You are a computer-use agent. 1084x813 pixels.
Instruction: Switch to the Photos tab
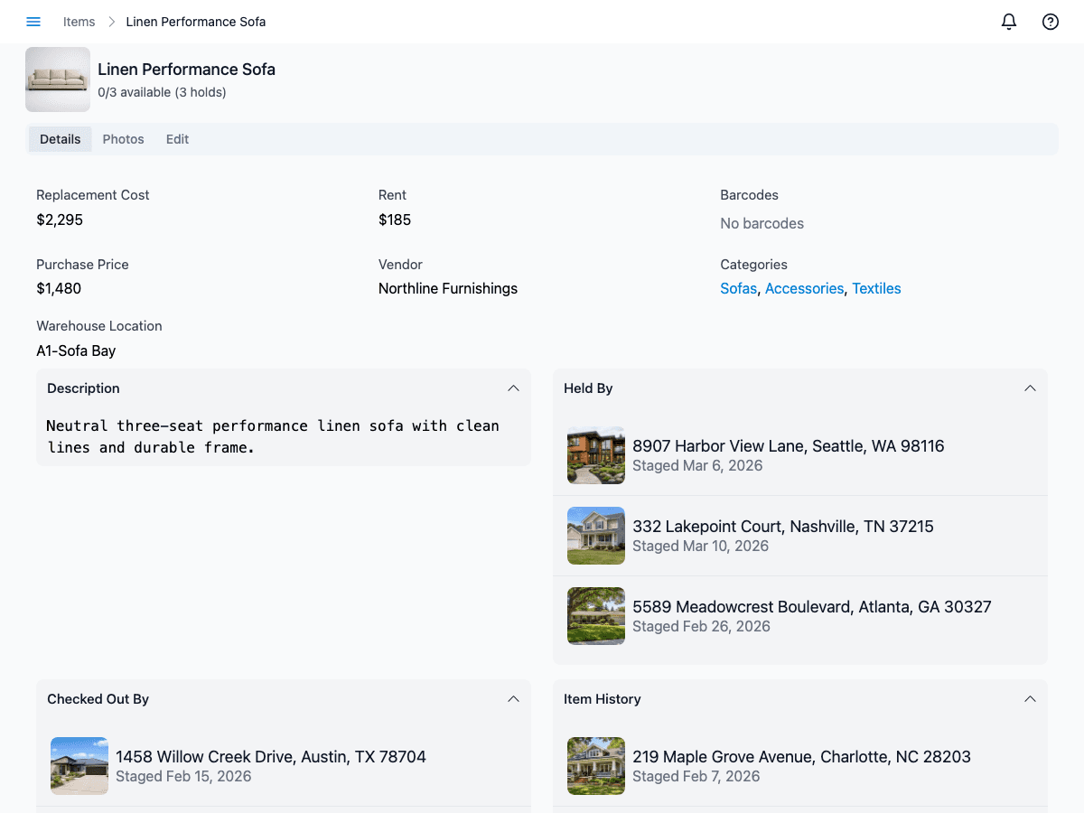(x=123, y=139)
